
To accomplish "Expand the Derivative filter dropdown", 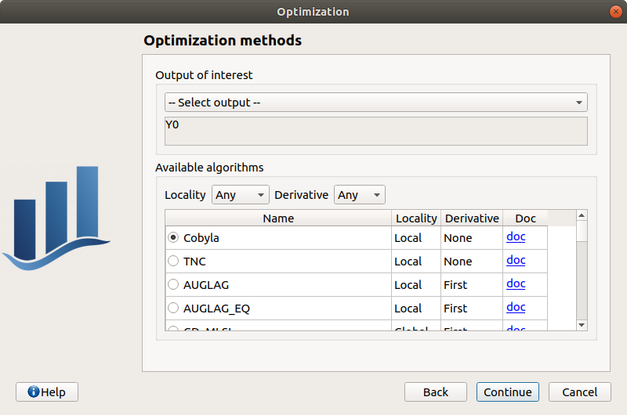I will point(359,195).
